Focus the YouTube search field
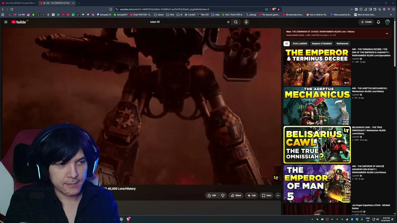 pos(187,22)
